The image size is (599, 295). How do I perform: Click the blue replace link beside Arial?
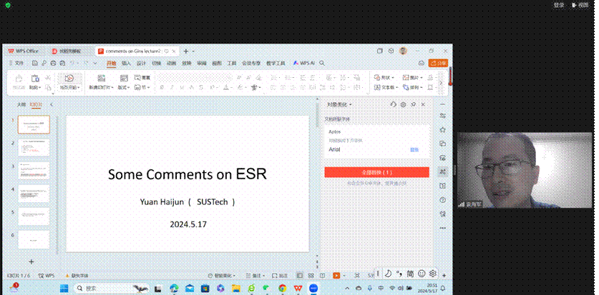pyautogui.click(x=414, y=150)
